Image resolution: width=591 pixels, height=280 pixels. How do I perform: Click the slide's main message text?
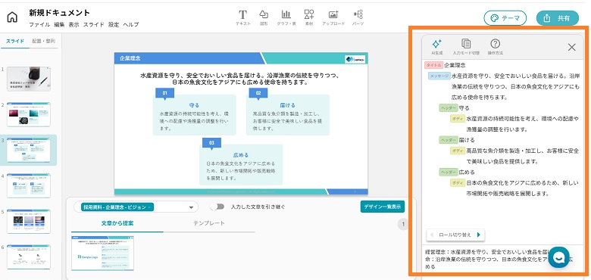click(241, 78)
